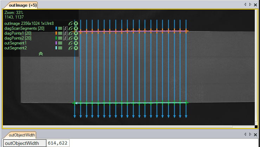This screenshot has height=147, width=260.
Task: Click the array index icon for diagPoints2
Action: (65, 38)
